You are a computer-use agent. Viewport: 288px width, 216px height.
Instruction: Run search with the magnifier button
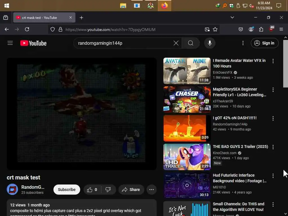pos(191,43)
